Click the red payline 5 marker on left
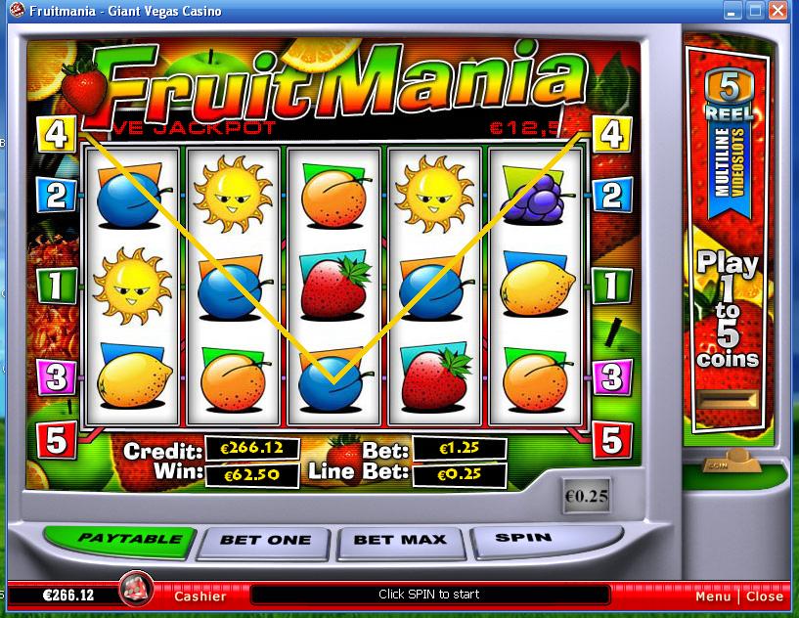The width and height of the screenshot is (799, 618). tap(56, 440)
